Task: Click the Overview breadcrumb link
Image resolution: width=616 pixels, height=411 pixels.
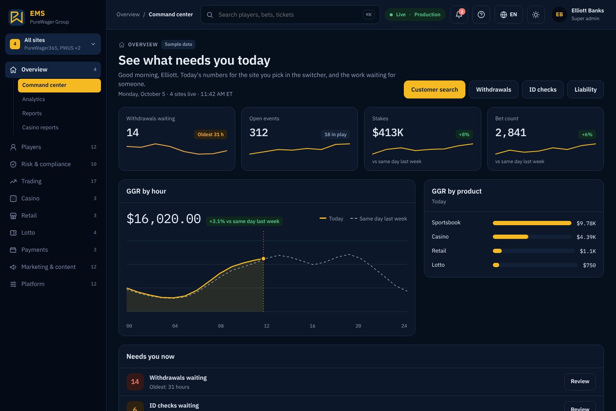Action: (x=128, y=15)
